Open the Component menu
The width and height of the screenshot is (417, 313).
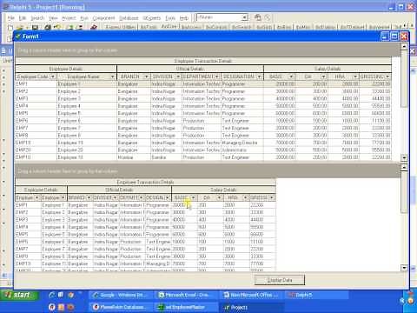tap(103, 18)
